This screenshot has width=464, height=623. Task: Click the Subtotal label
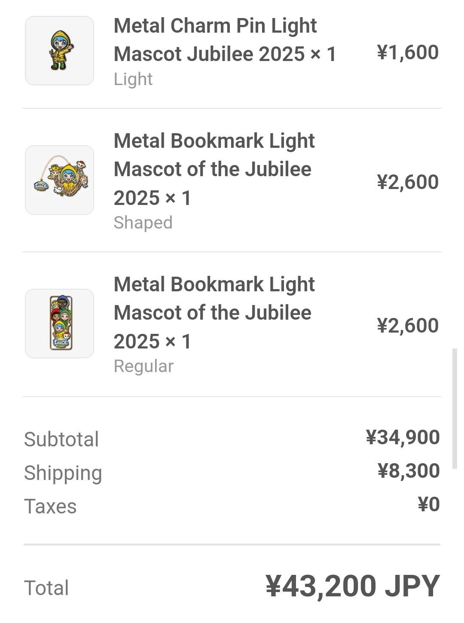point(61,439)
